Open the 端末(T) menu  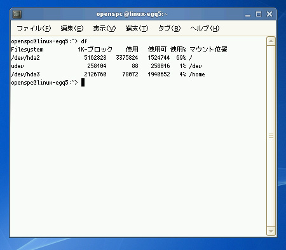pos(137,29)
